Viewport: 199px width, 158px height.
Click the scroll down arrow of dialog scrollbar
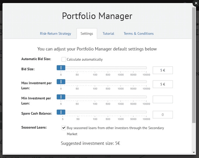(194, 152)
